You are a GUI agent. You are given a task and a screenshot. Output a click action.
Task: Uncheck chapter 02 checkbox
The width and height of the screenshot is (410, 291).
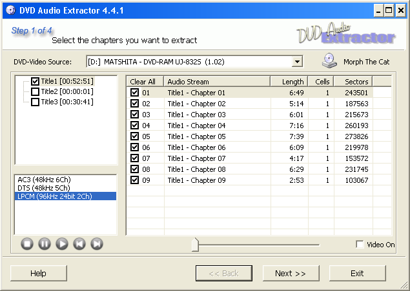click(x=135, y=103)
